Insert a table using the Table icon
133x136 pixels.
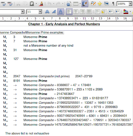click(76, 4)
